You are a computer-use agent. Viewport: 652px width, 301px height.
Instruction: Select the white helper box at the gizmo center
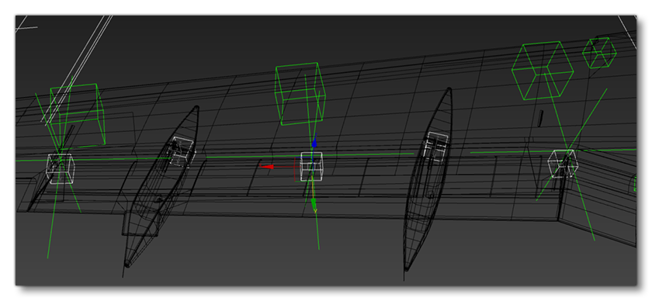coord(311,166)
